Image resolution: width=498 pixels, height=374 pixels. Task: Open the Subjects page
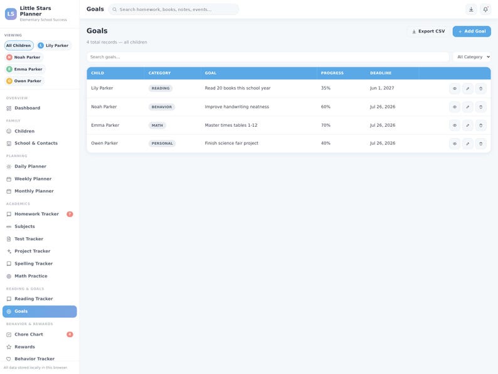point(40,227)
